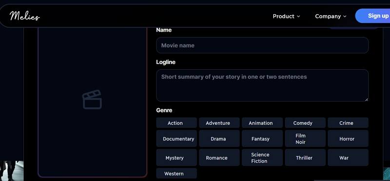
Task: Choose the Science Fiction genre chip
Action: point(262,158)
